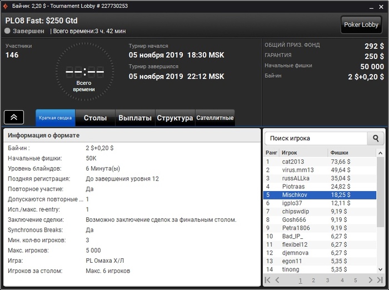Click the partypoker logo icon in title bar
The width and height of the screenshot is (389, 290).
pos(5,6)
